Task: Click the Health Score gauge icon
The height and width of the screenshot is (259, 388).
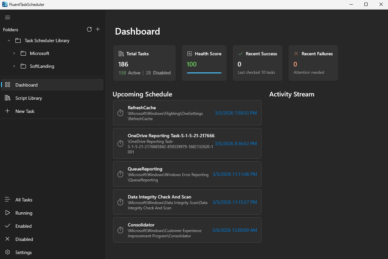Action: (x=189, y=53)
